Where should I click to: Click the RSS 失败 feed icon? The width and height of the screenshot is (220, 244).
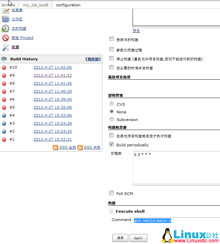80,148
